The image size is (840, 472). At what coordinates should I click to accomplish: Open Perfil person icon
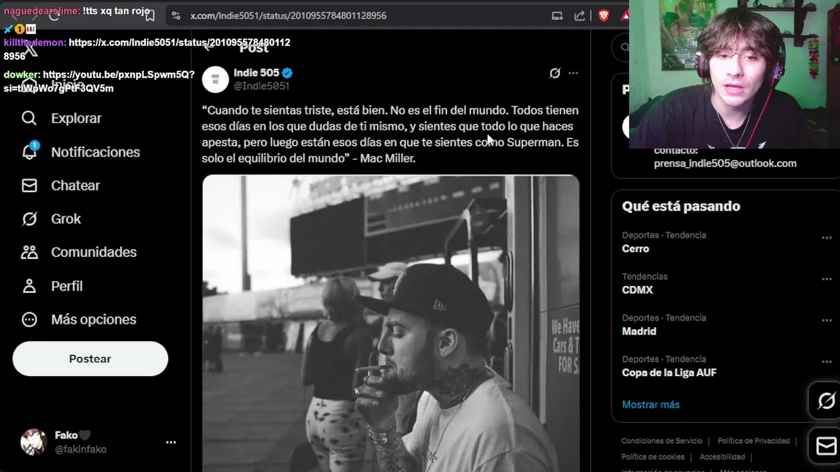click(x=29, y=286)
